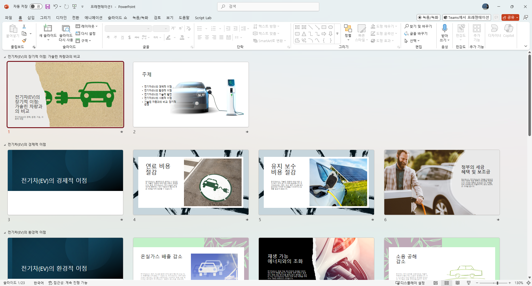Open the 파일 tab
Viewport: 532px width, 286px height.
(x=9, y=18)
